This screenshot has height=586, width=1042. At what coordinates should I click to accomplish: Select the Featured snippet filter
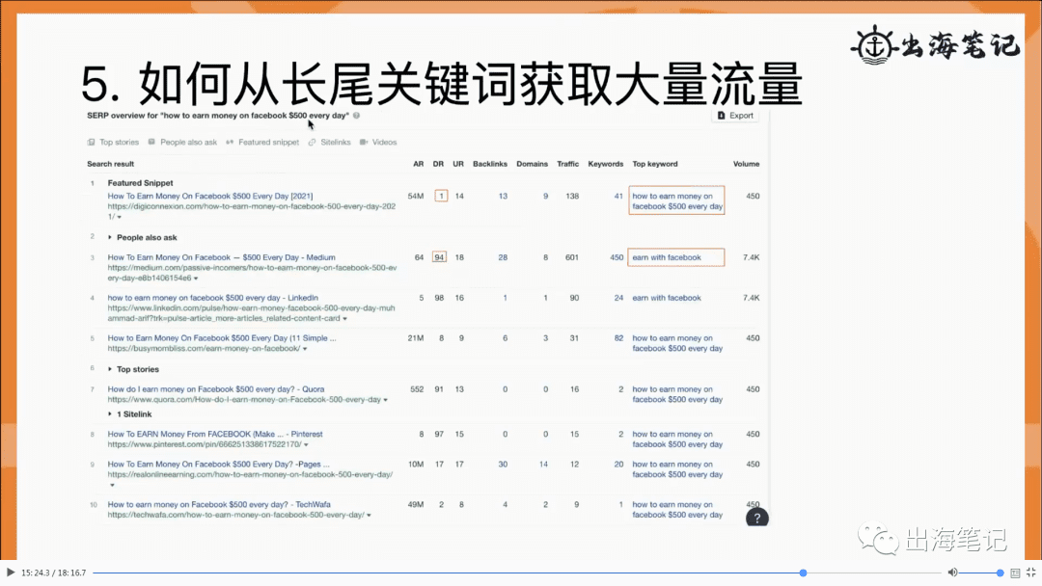tap(262, 142)
